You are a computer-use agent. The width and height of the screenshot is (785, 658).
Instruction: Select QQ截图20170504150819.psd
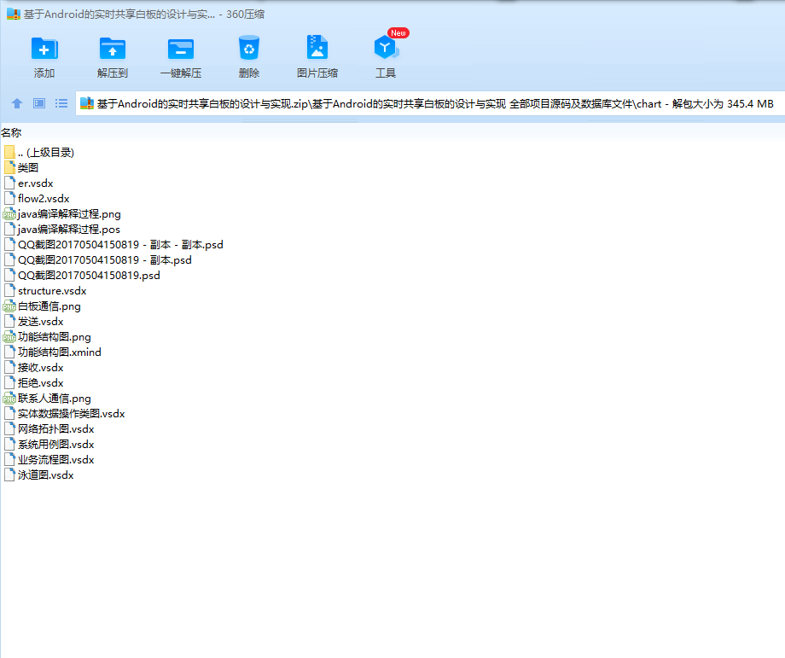tap(82, 276)
